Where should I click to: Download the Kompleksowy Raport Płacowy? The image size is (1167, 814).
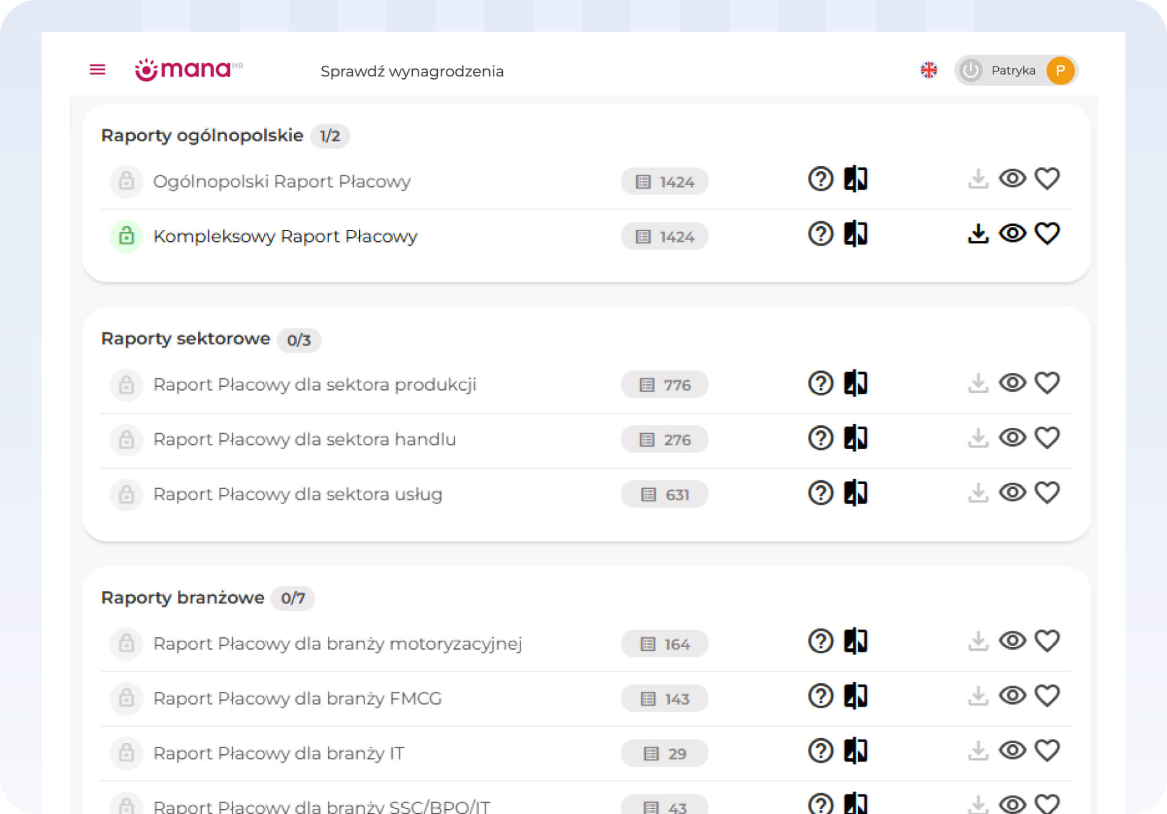978,233
